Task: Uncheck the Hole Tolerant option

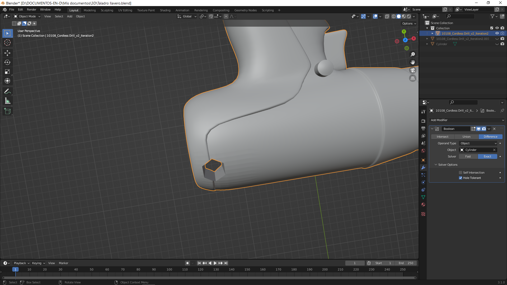Action: click(x=461, y=178)
